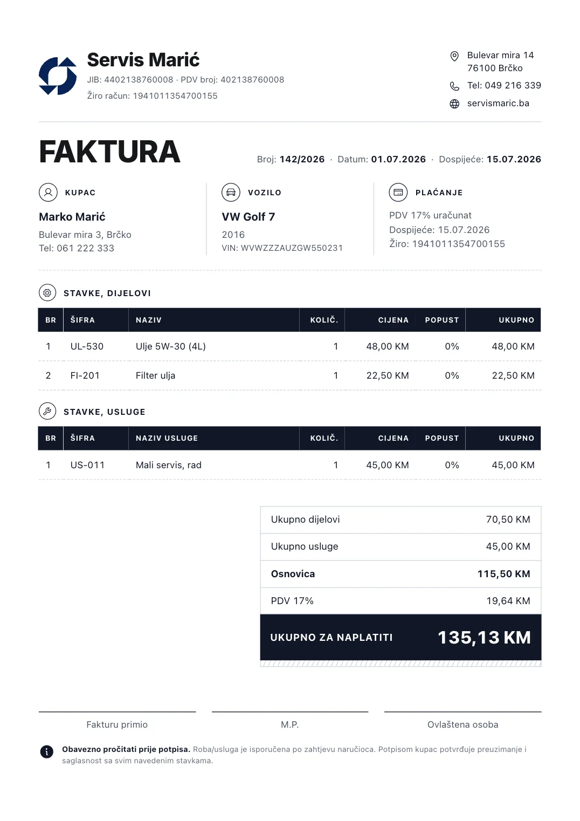Select the vehicle name VW Golf 7

click(248, 217)
